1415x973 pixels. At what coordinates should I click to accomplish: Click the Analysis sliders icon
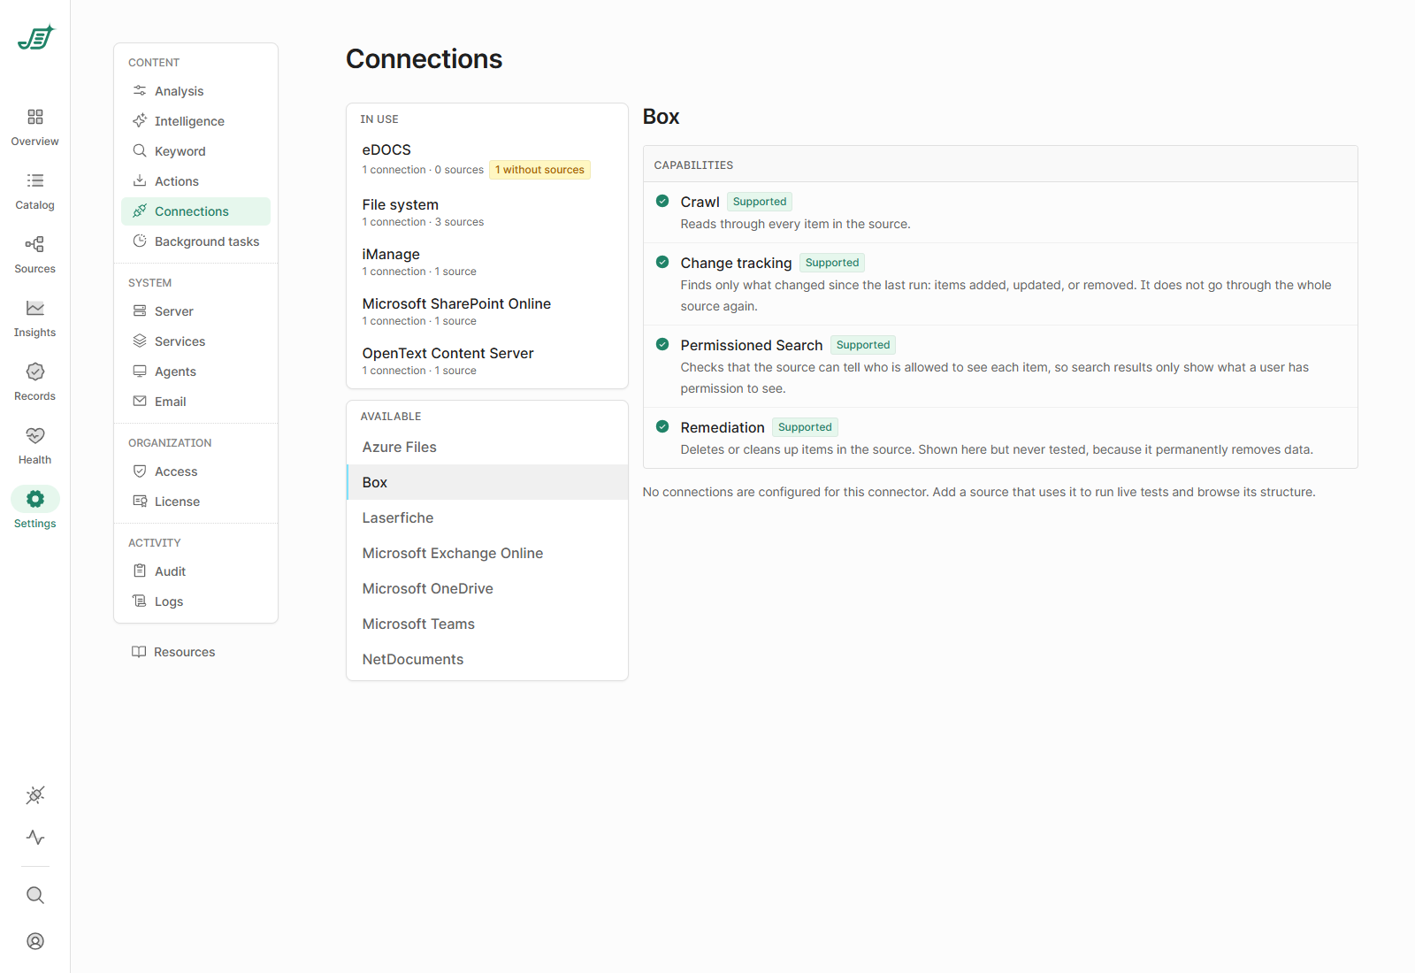pyautogui.click(x=140, y=91)
